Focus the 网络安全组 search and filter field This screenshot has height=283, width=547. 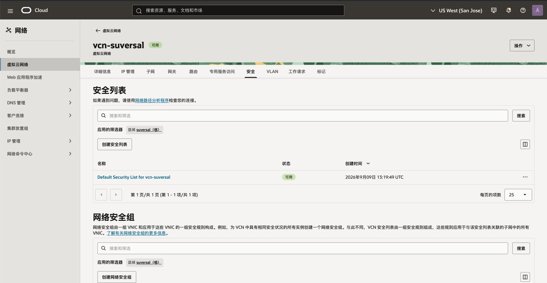coord(303,248)
